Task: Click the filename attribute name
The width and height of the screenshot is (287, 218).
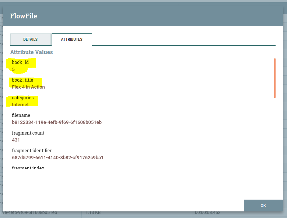Action: pos(21,115)
